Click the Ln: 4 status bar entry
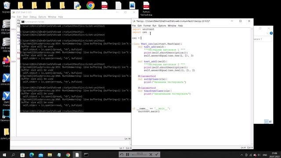This screenshot has width=281, height=158. [243, 147]
